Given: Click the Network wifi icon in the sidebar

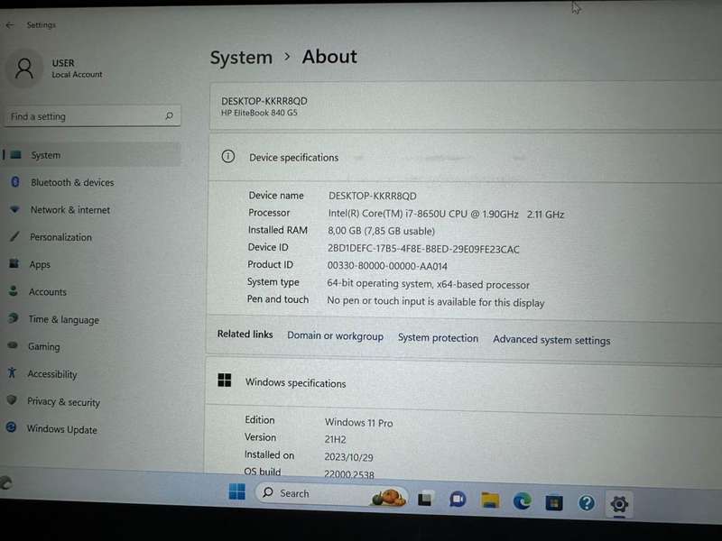Looking at the screenshot, I should click(x=14, y=209).
